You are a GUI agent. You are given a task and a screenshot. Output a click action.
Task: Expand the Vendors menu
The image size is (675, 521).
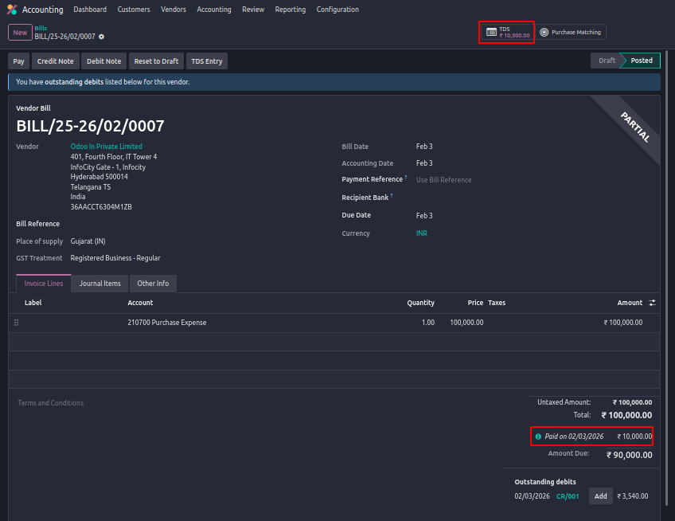[x=174, y=10]
